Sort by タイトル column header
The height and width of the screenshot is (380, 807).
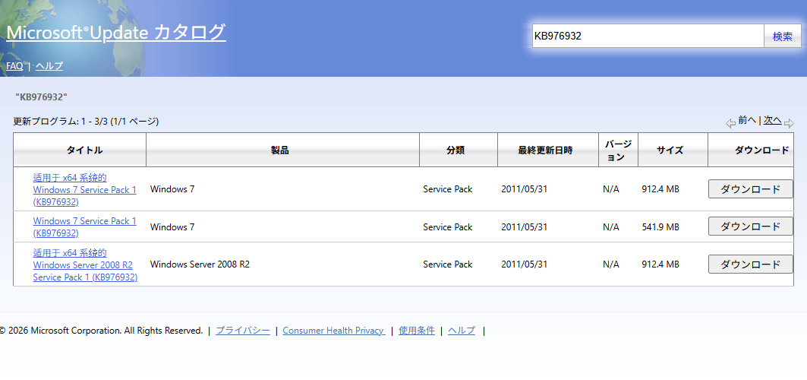[85, 150]
